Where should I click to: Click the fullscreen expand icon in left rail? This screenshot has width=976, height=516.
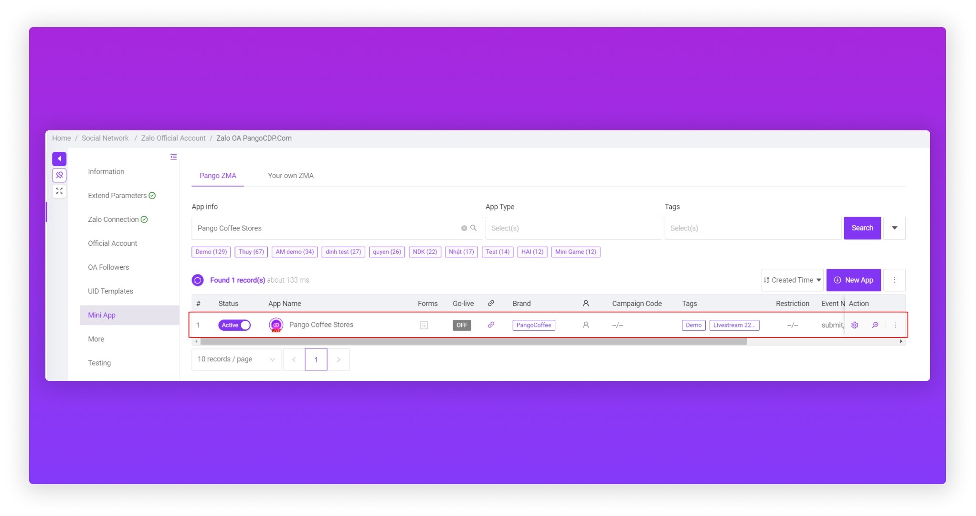click(x=59, y=191)
